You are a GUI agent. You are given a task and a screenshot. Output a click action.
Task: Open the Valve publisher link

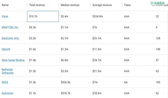click(5, 16)
